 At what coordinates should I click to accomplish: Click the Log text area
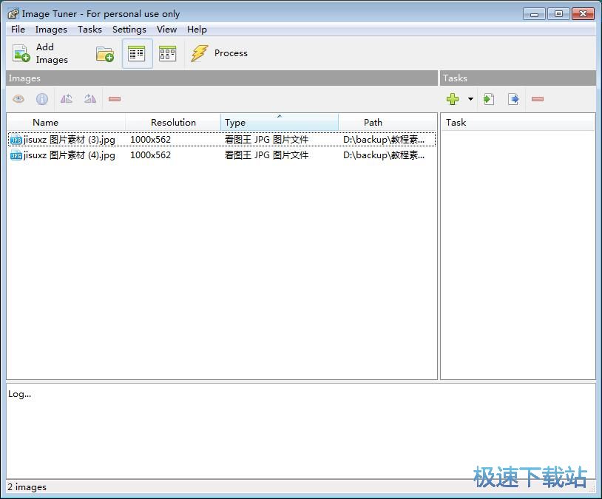300,431
